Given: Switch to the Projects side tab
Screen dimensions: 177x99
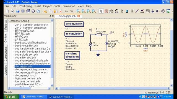Looking at the screenshot, I should click(6, 25).
